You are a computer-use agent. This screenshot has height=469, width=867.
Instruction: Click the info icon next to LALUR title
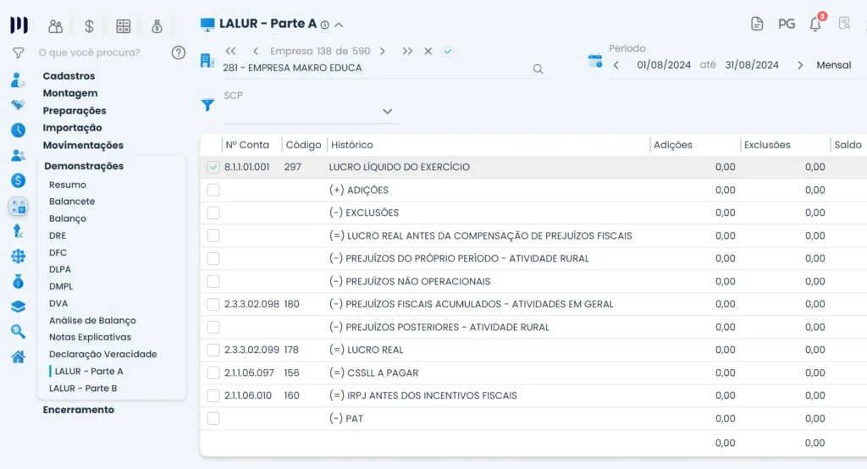click(324, 25)
